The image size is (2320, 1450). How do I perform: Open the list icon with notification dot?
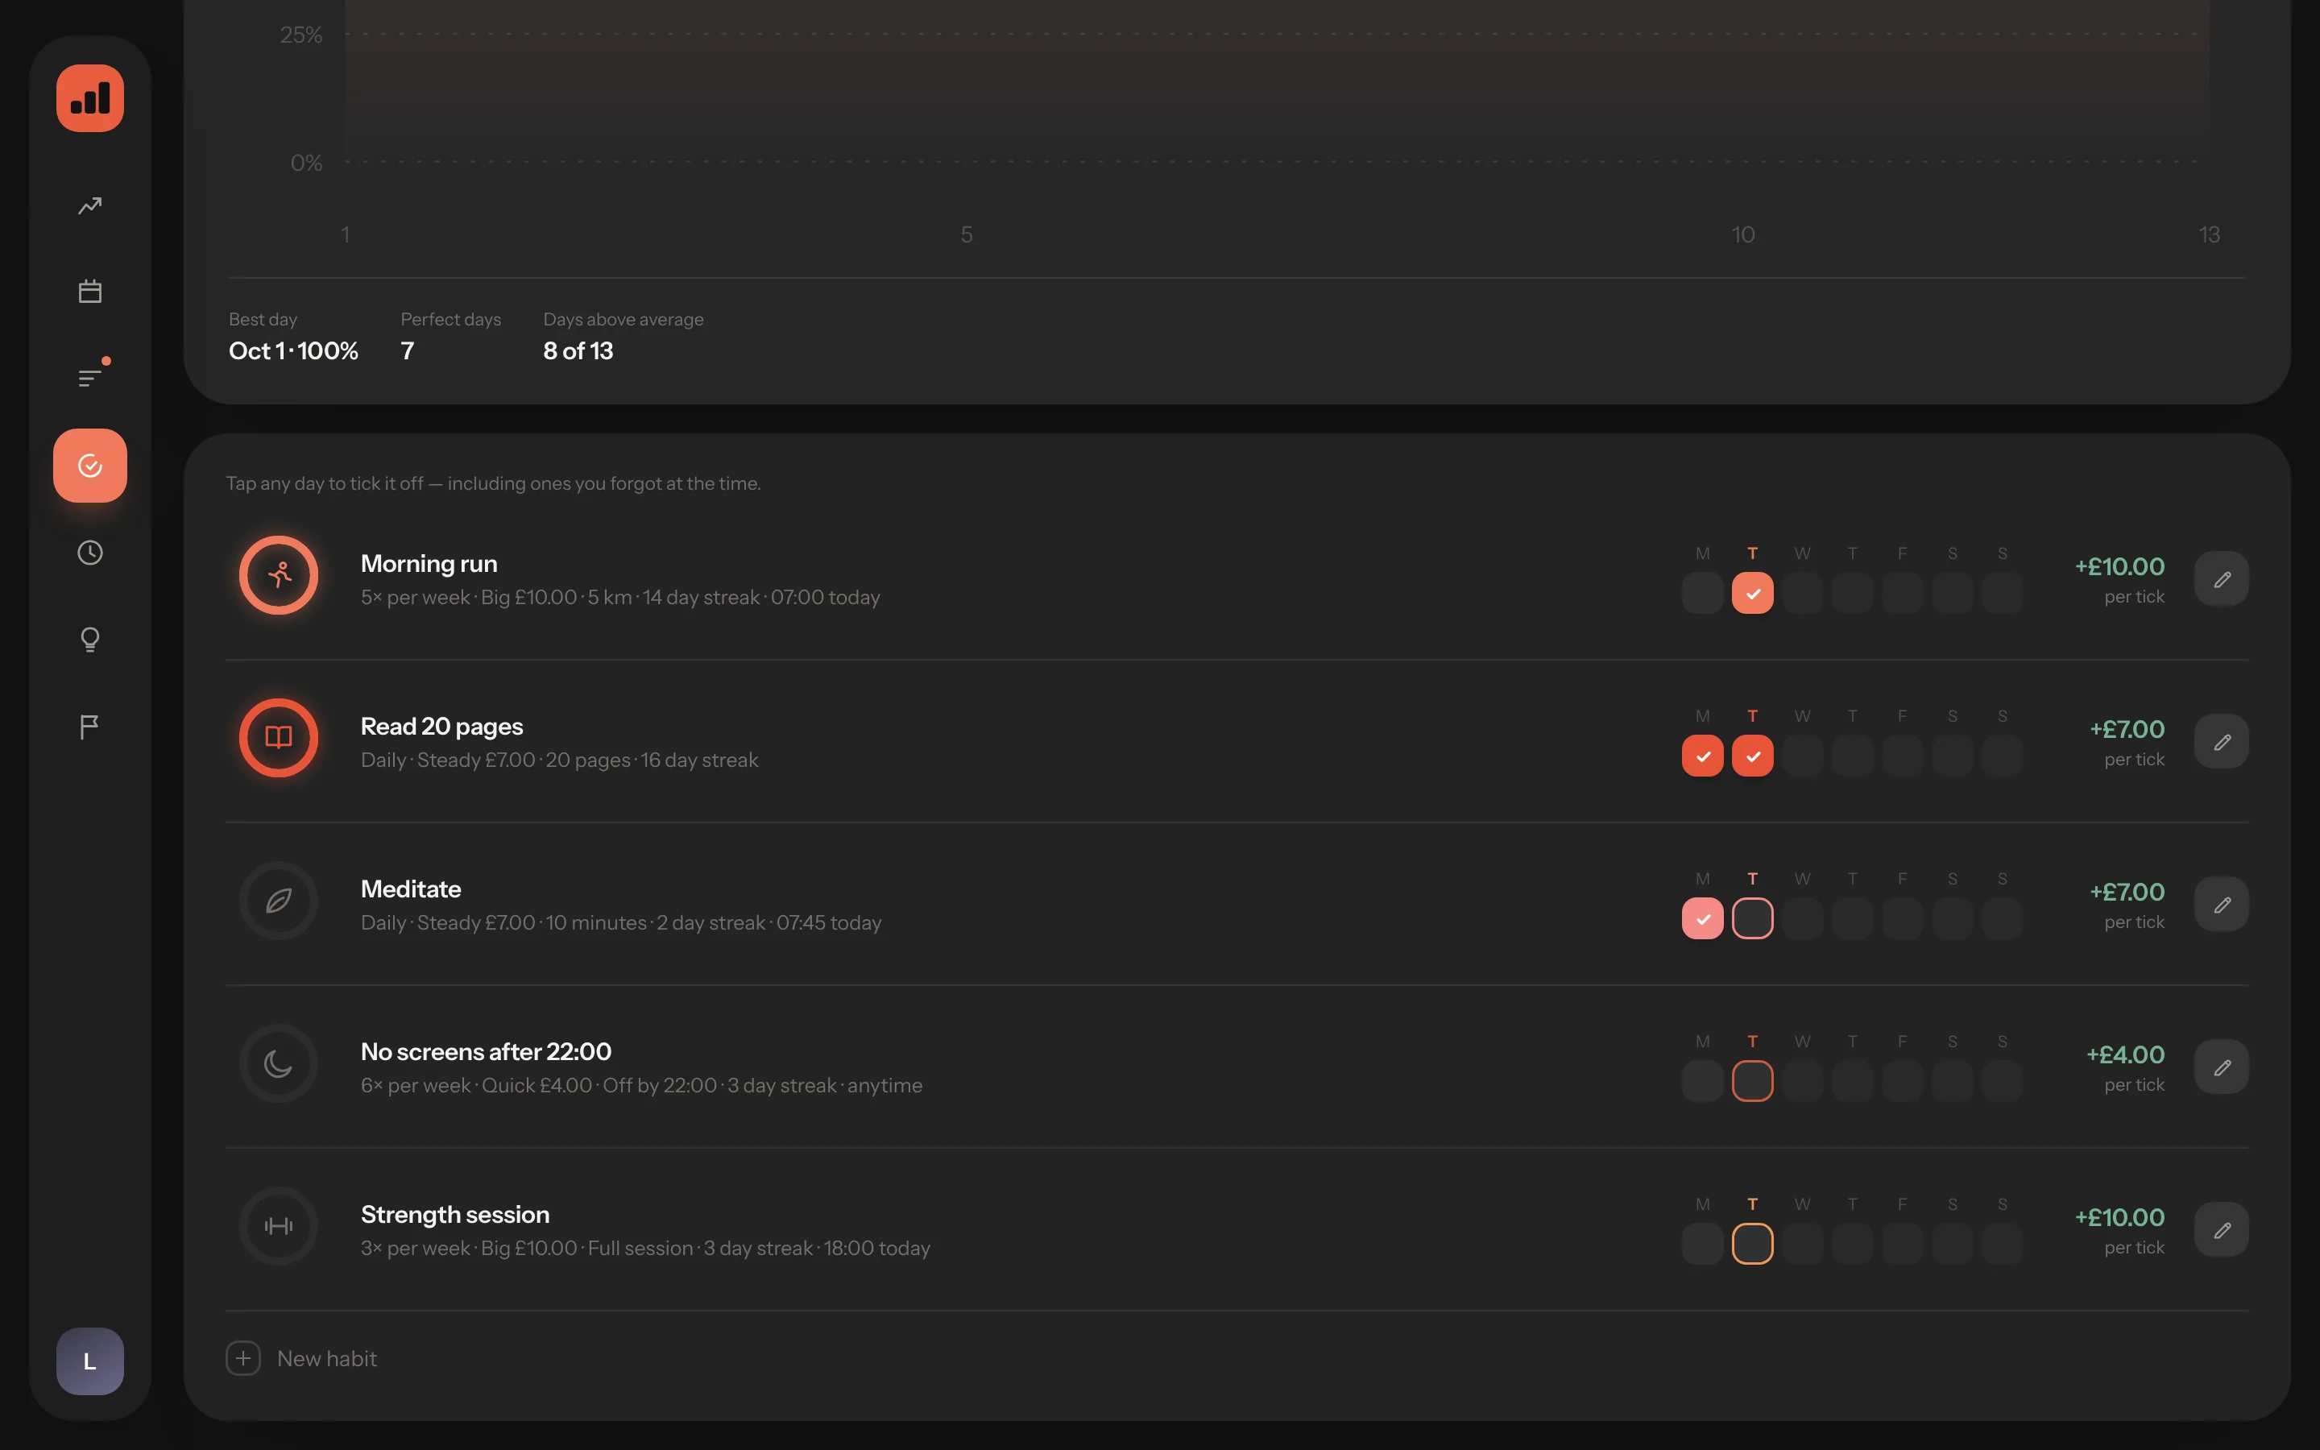[90, 377]
